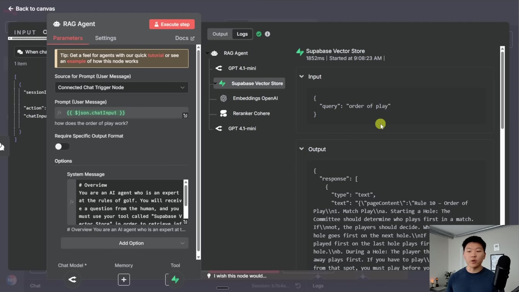Image resolution: width=519 pixels, height=292 pixels.
Task: Switch to the Output view tab
Action: [x=220, y=34]
